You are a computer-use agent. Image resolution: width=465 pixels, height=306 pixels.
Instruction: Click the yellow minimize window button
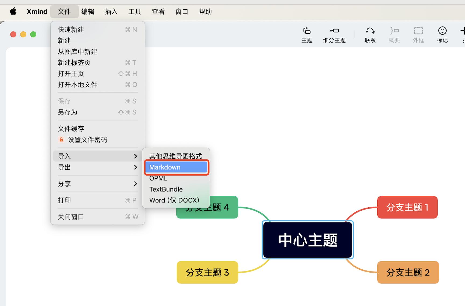click(x=23, y=34)
